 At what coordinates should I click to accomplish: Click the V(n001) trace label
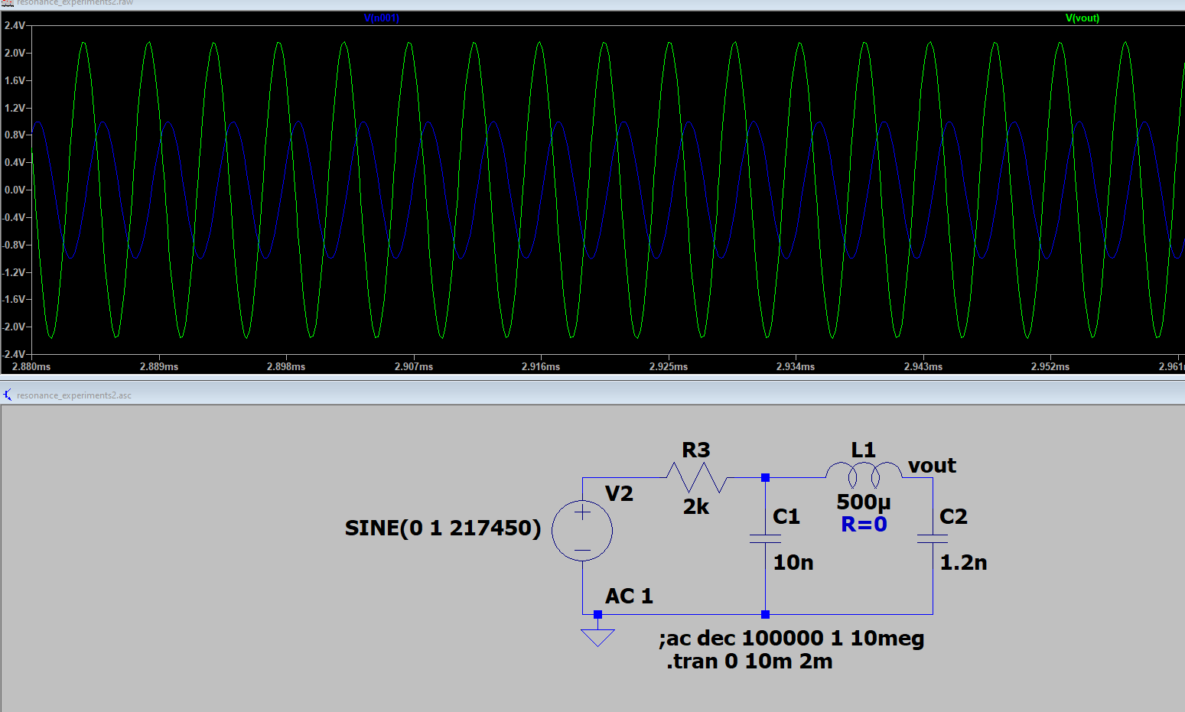pyautogui.click(x=381, y=18)
